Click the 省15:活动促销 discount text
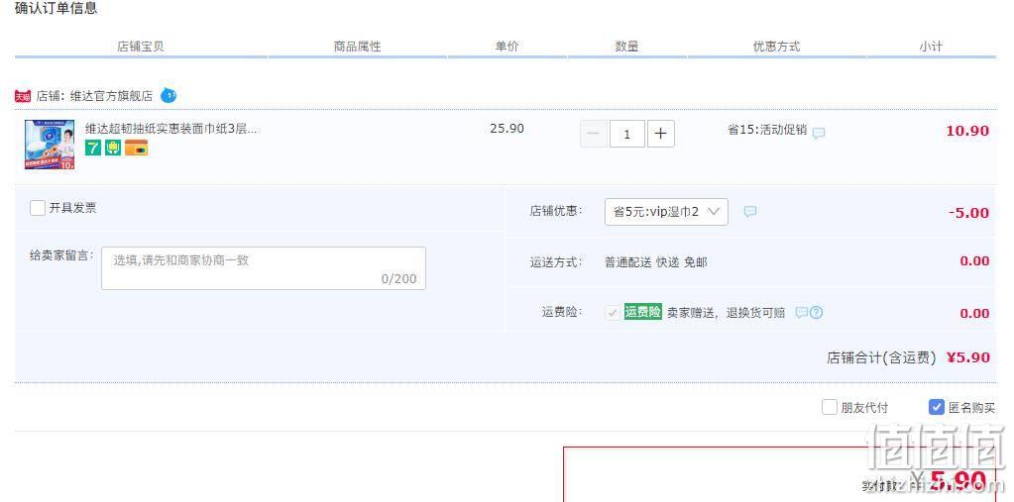 (767, 130)
